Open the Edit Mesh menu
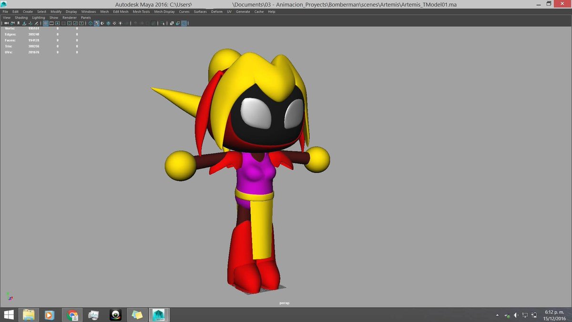The width and height of the screenshot is (572, 322). click(121, 11)
